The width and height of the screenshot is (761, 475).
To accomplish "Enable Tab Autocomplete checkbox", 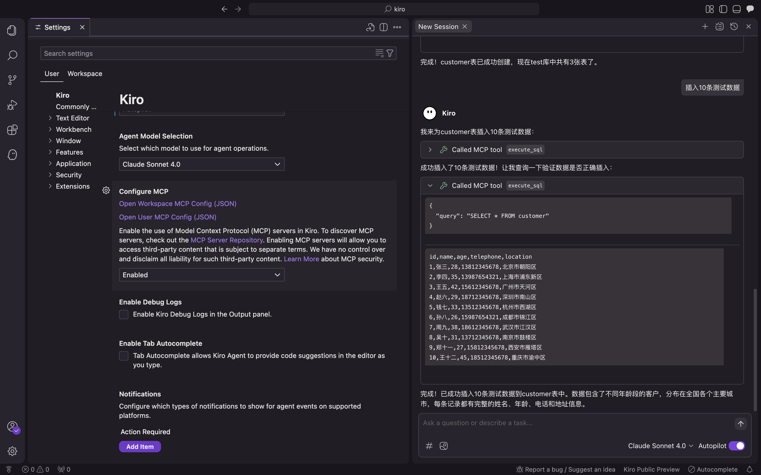I will coord(124,356).
